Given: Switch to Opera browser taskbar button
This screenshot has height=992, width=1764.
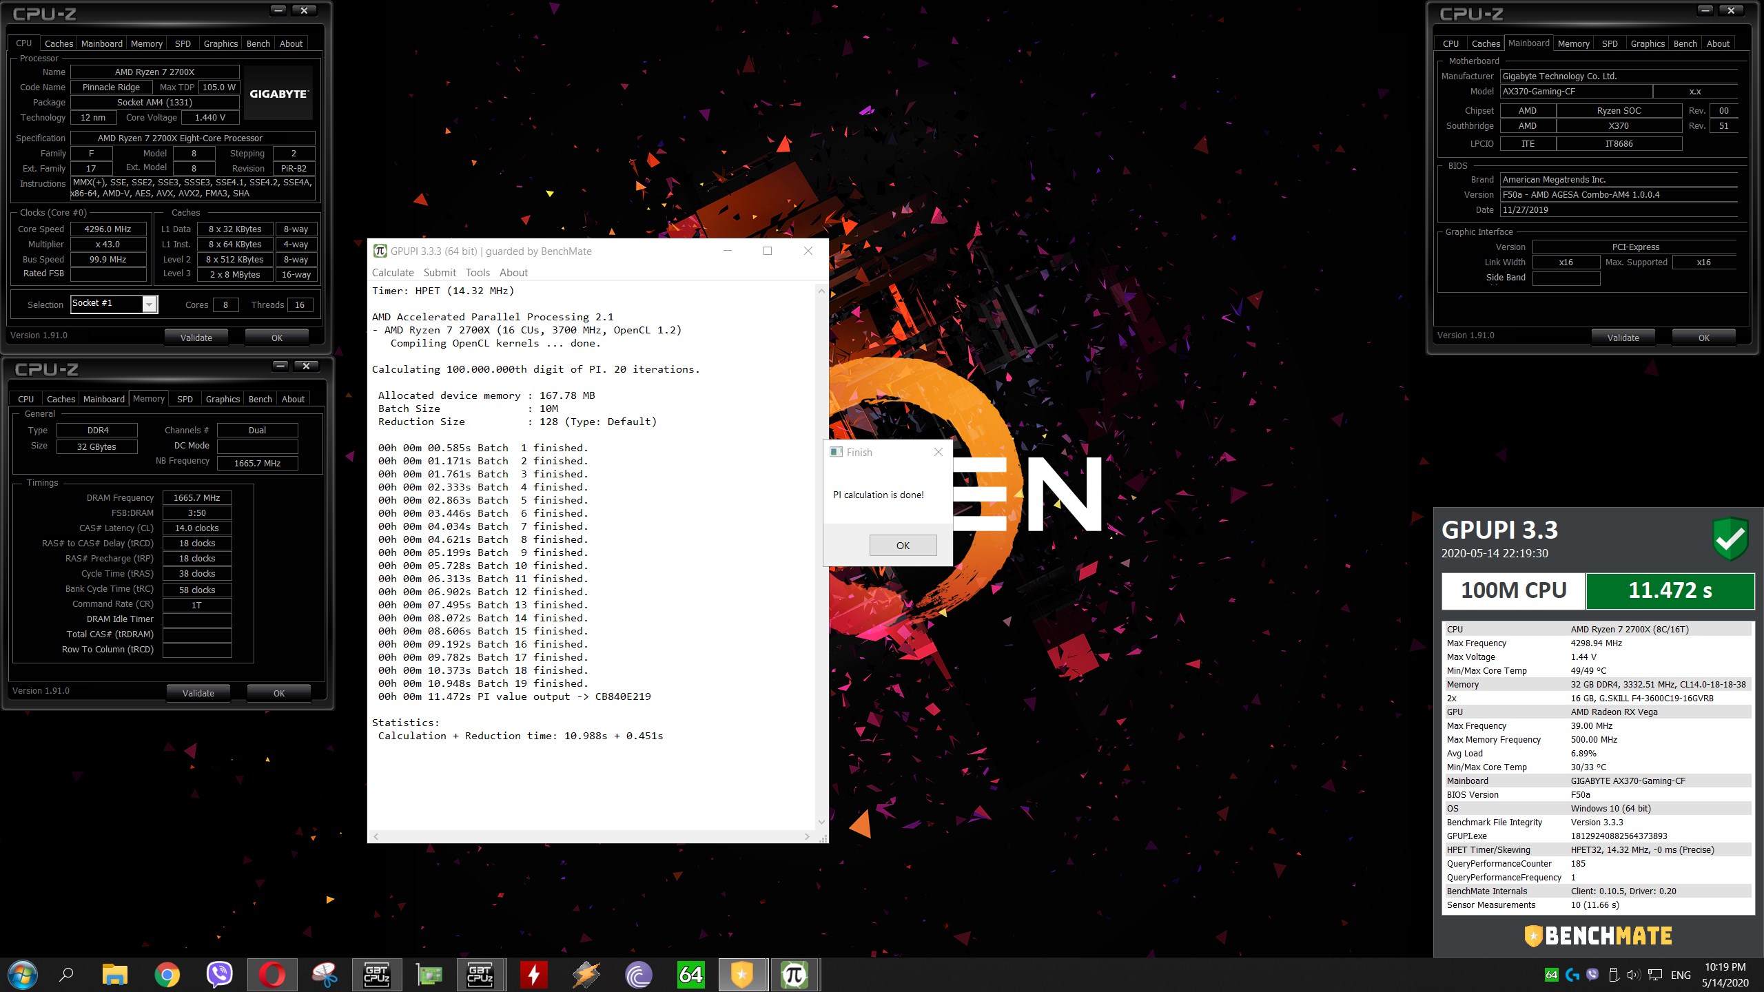Looking at the screenshot, I should 272,975.
